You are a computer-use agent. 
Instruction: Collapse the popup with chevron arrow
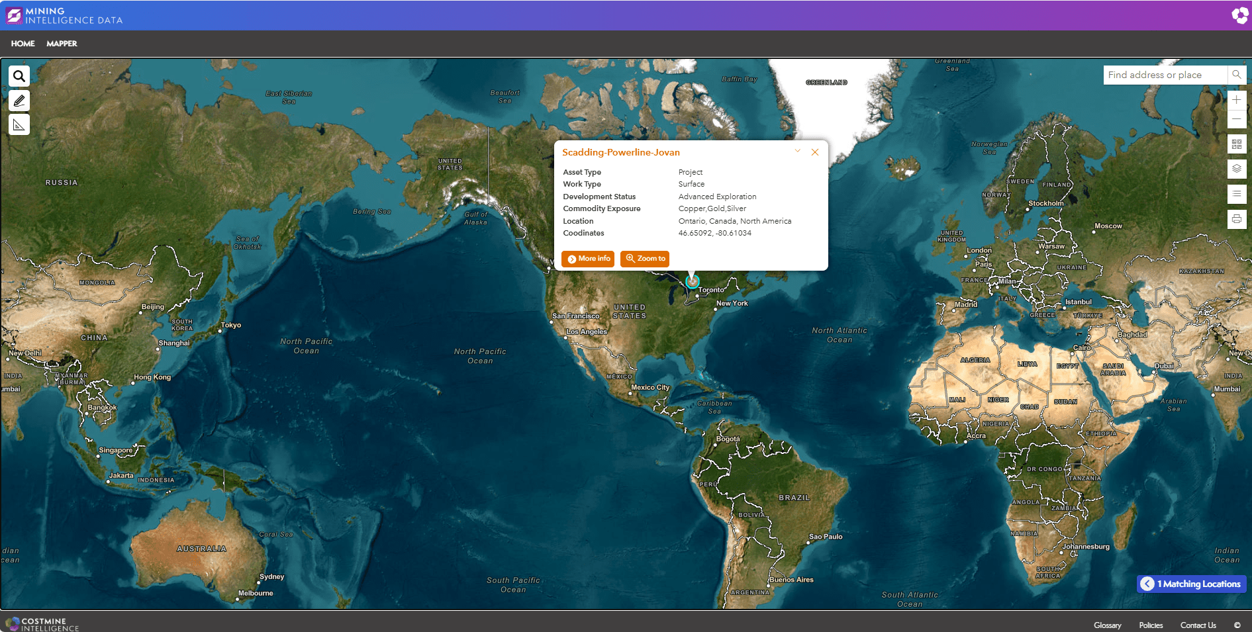(x=798, y=152)
